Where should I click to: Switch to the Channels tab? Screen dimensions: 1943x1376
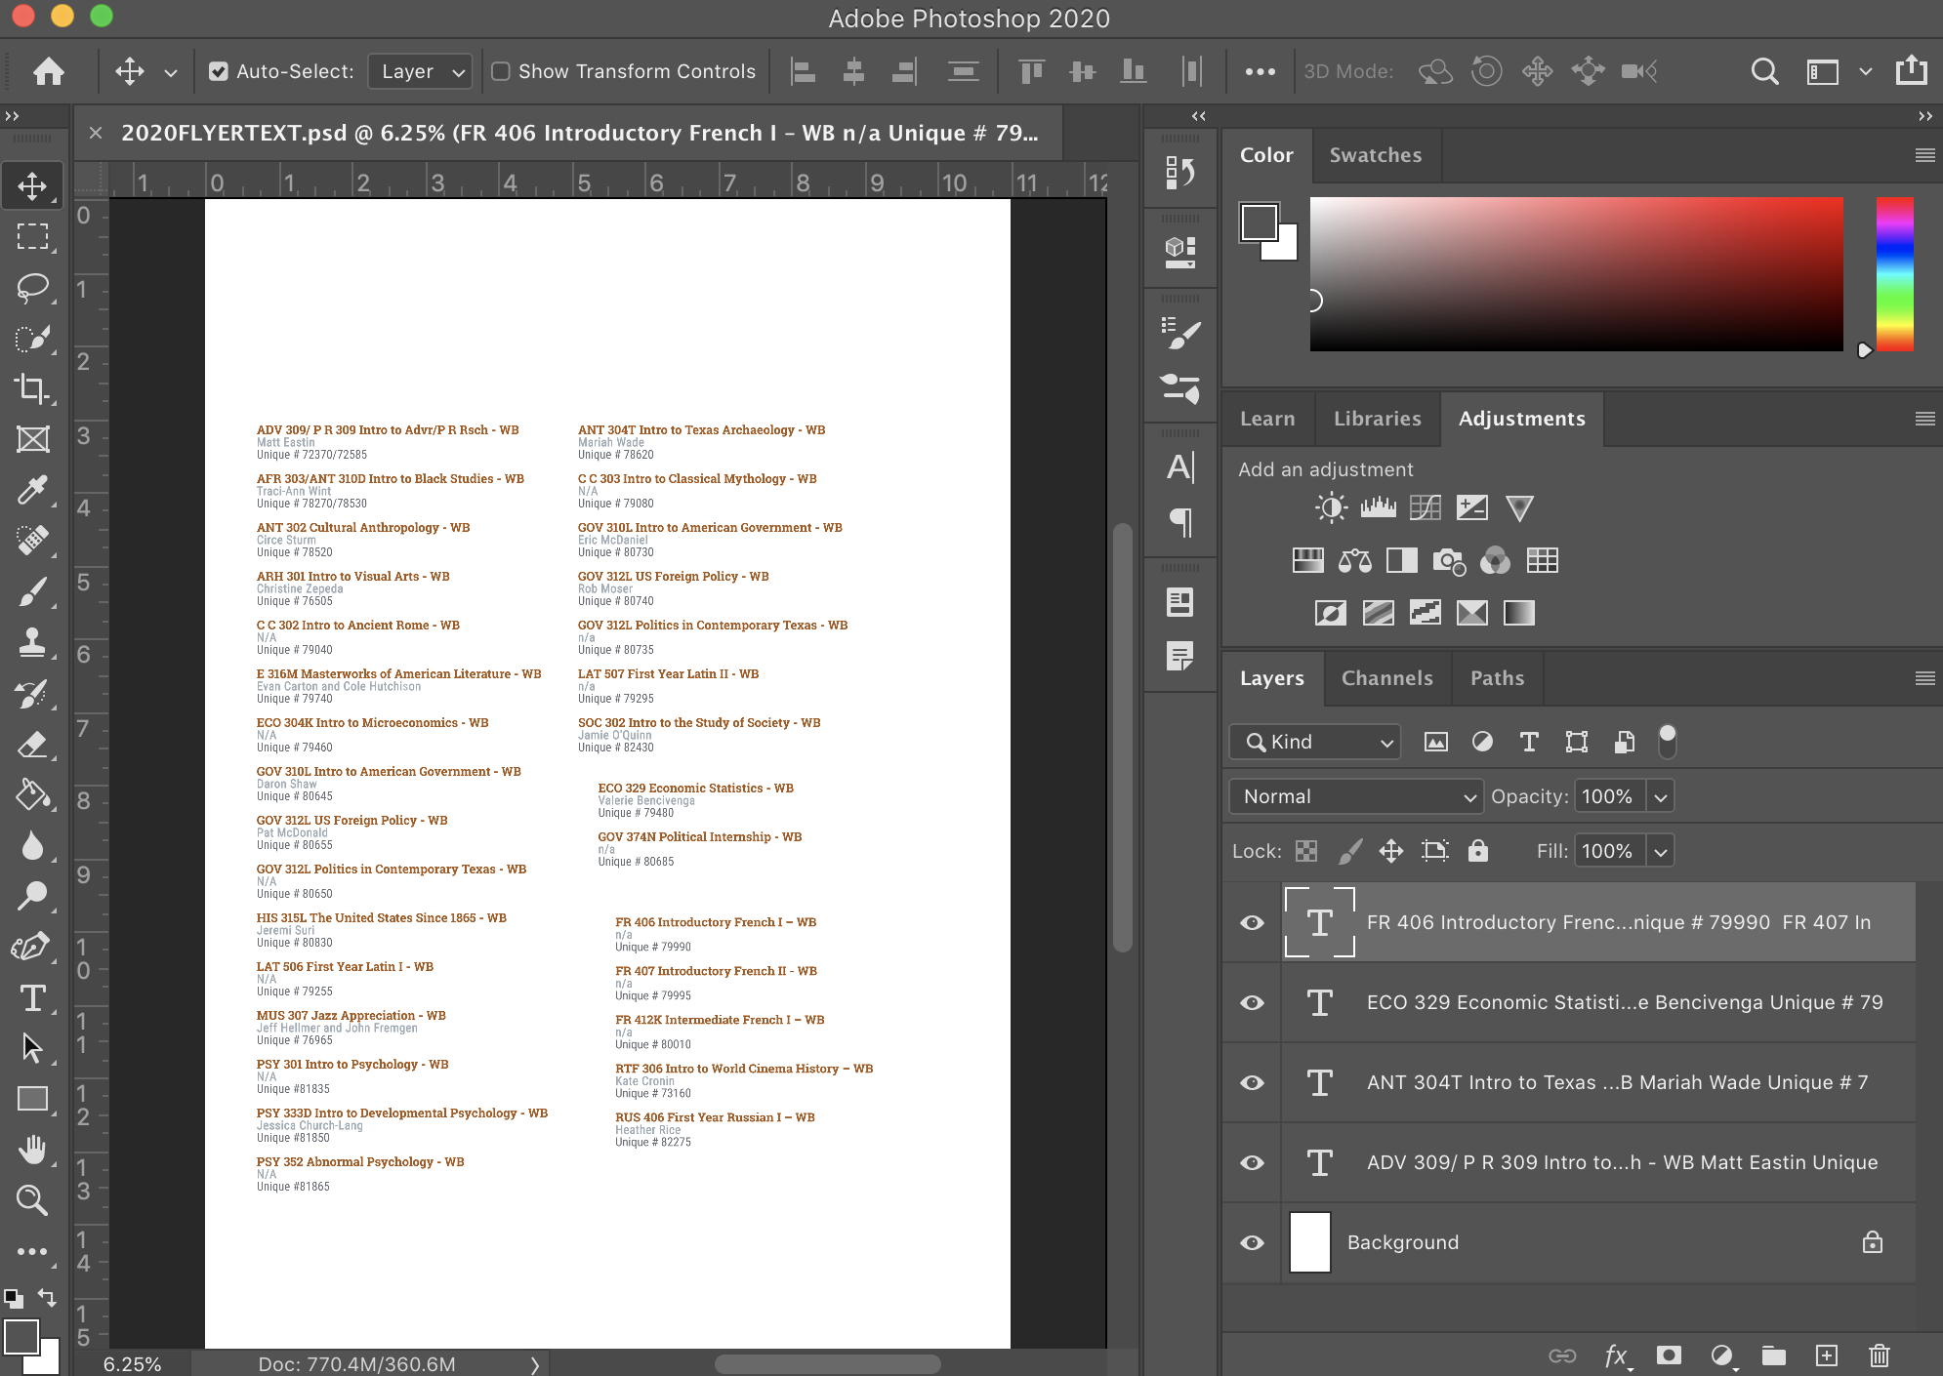[1386, 678]
